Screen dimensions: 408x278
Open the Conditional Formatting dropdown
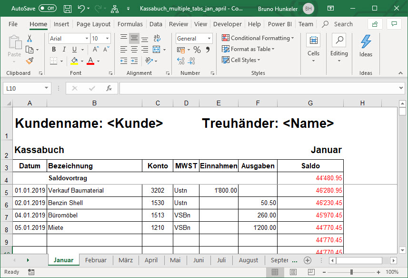pos(258,38)
